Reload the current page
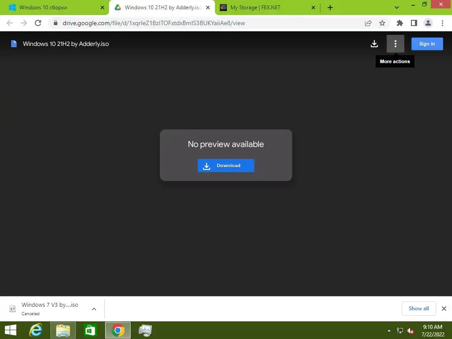This screenshot has width=452, height=339. tap(38, 23)
